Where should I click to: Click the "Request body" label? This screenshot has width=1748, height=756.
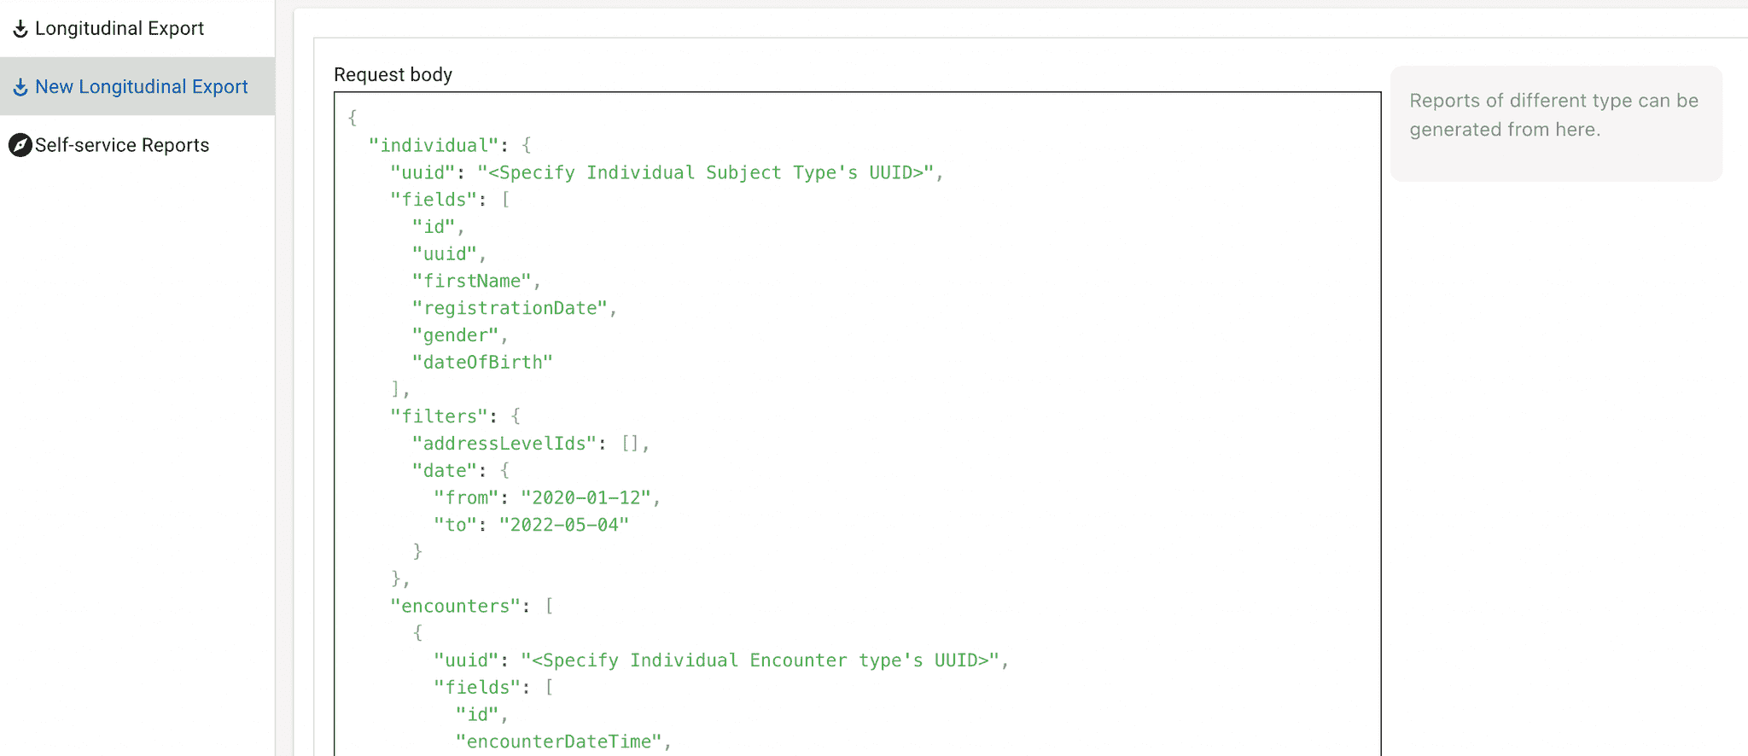[x=393, y=75]
